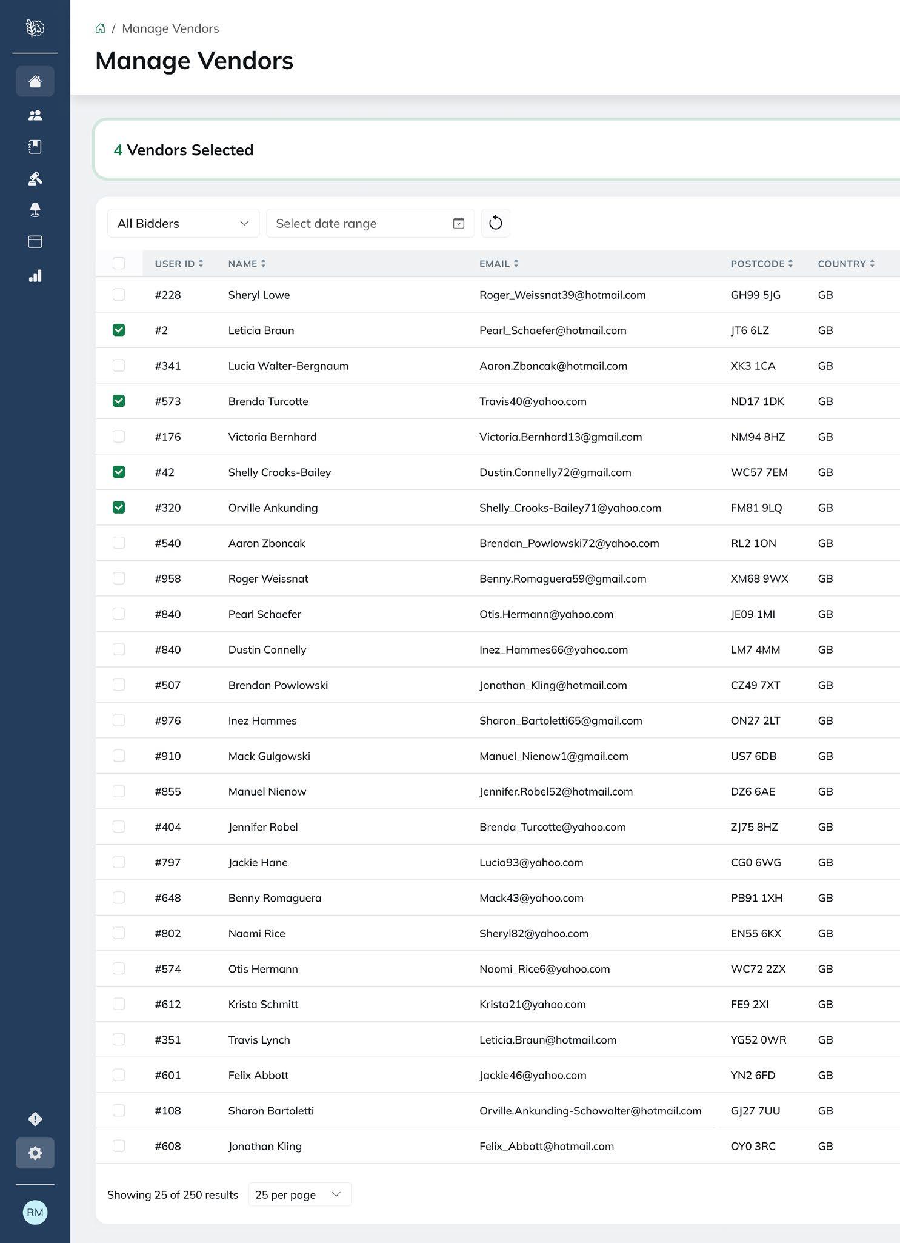Click the 4 Vendors Selected banner text
The width and height of the screenshot is (900, 1243).
[184, 150]
